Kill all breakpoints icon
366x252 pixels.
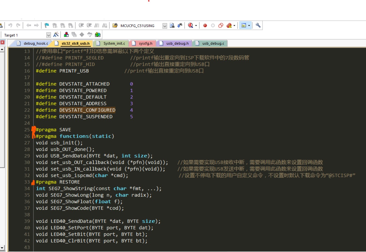click(x=229, y=25)
